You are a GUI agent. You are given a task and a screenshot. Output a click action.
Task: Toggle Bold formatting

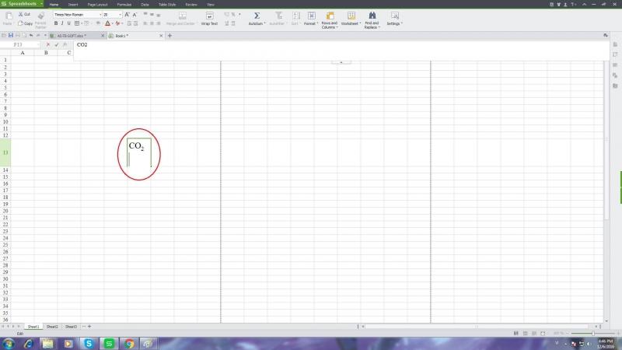(56, 23)
